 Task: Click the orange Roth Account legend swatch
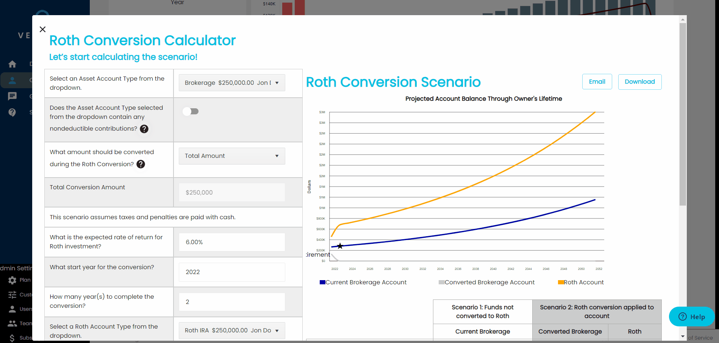coord(560,282)
